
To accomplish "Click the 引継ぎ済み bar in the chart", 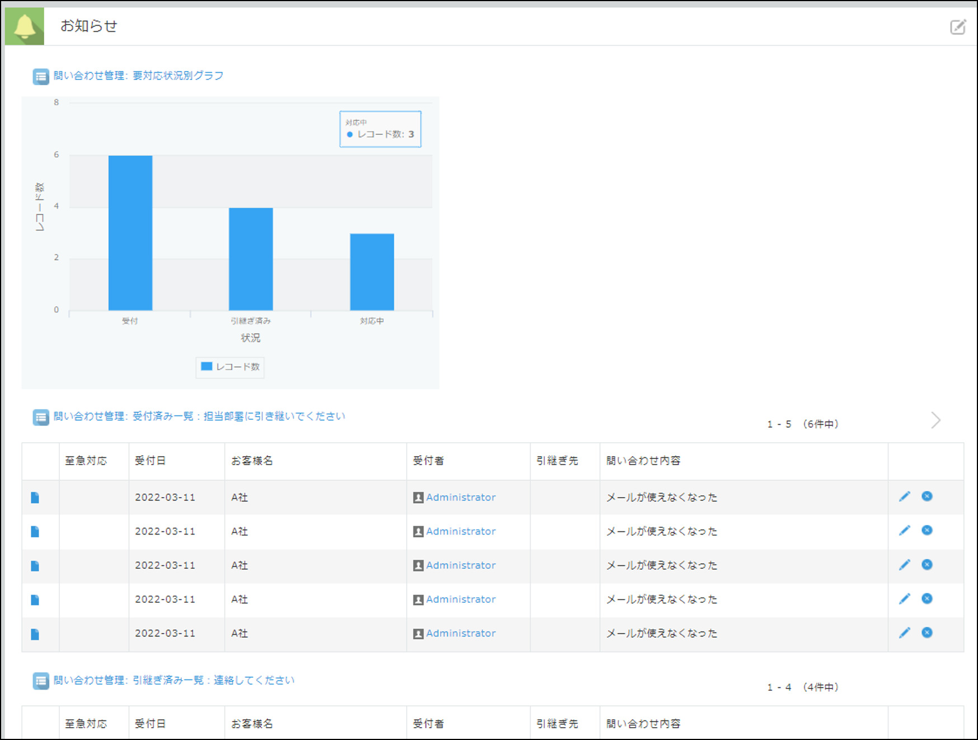I will click(x=251, y=259).
